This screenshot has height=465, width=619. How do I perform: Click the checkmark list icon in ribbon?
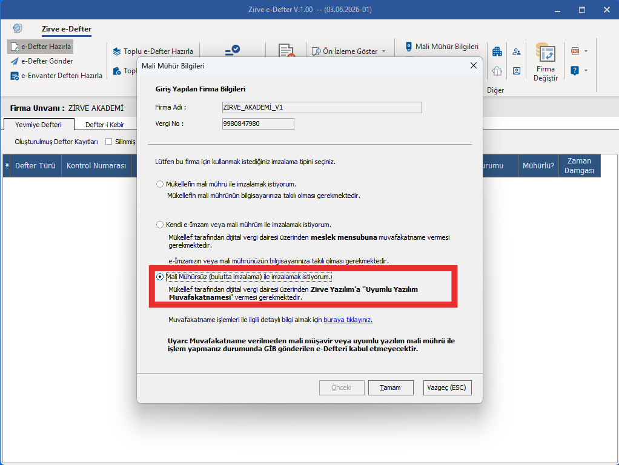tap(233, 50)
